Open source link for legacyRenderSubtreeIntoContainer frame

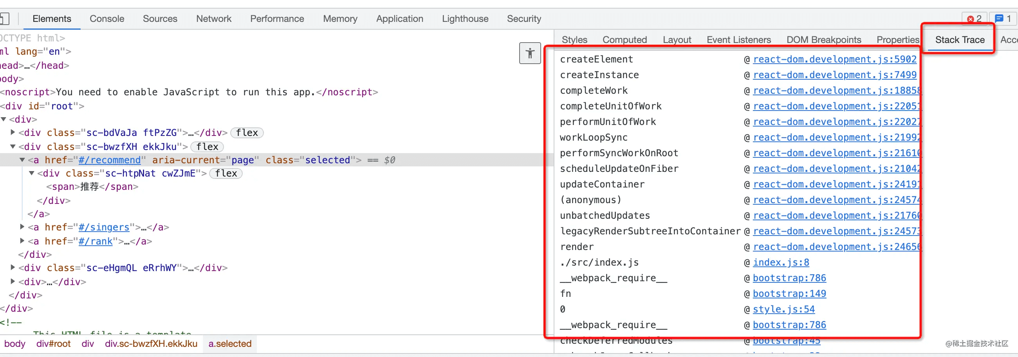coord(837,231)
